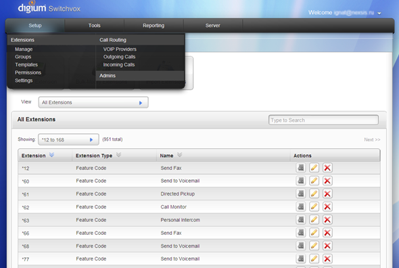
Task: Edit extension *77 with the pencil icon
Action: pyautogui.click(x=314, y=259)
